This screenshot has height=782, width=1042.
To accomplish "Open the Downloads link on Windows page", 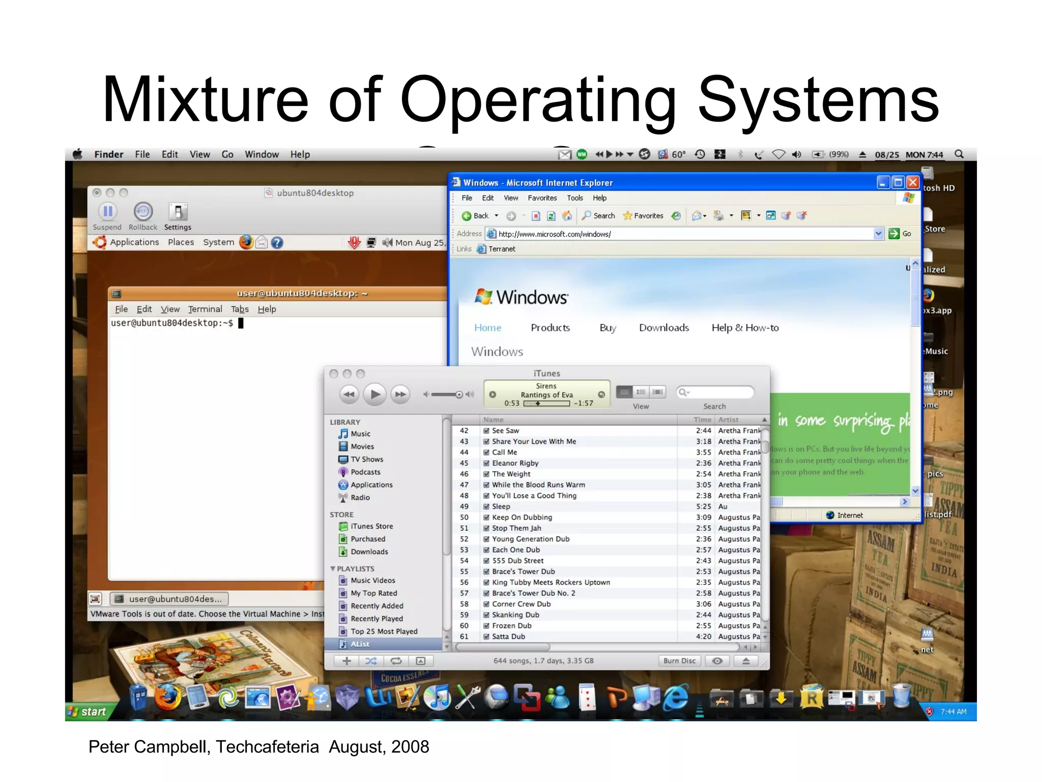I will pyautogui.click(x=664, y=328).
